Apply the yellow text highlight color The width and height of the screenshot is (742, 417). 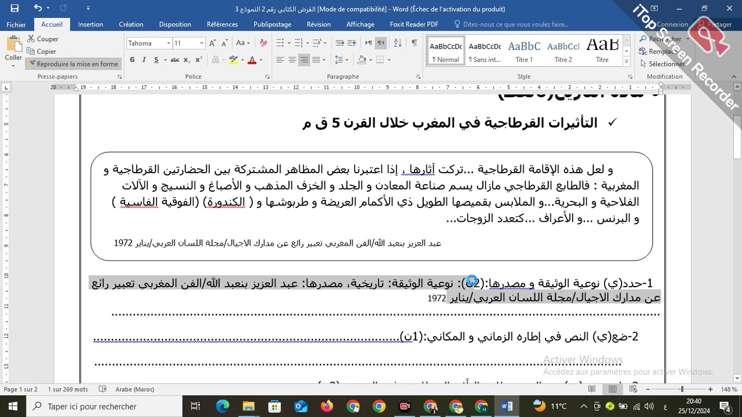pos(233,60)
